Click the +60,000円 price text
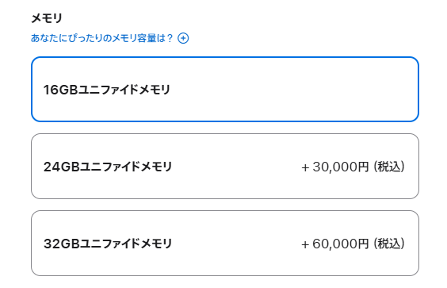 pos(335,244)
